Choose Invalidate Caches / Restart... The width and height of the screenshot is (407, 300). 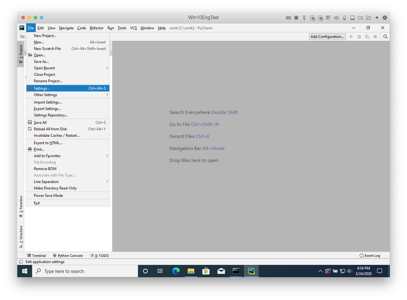68,136
